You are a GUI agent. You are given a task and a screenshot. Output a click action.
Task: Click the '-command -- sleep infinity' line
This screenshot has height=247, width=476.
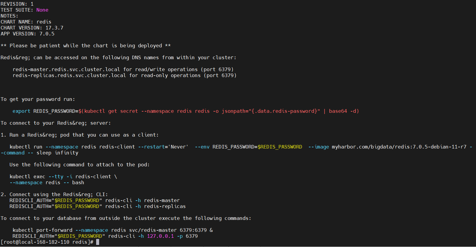[x=39, y=153]
